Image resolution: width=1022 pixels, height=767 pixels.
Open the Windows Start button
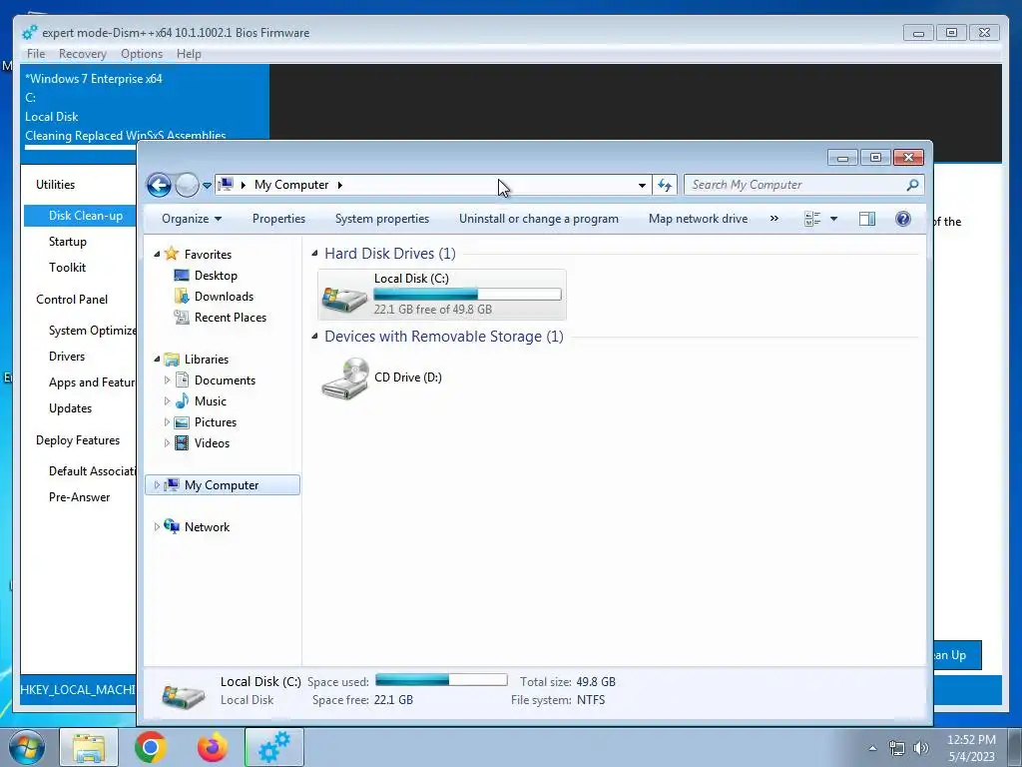point(27,747)
